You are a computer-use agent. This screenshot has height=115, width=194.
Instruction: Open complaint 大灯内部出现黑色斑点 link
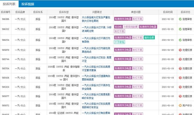96,50
